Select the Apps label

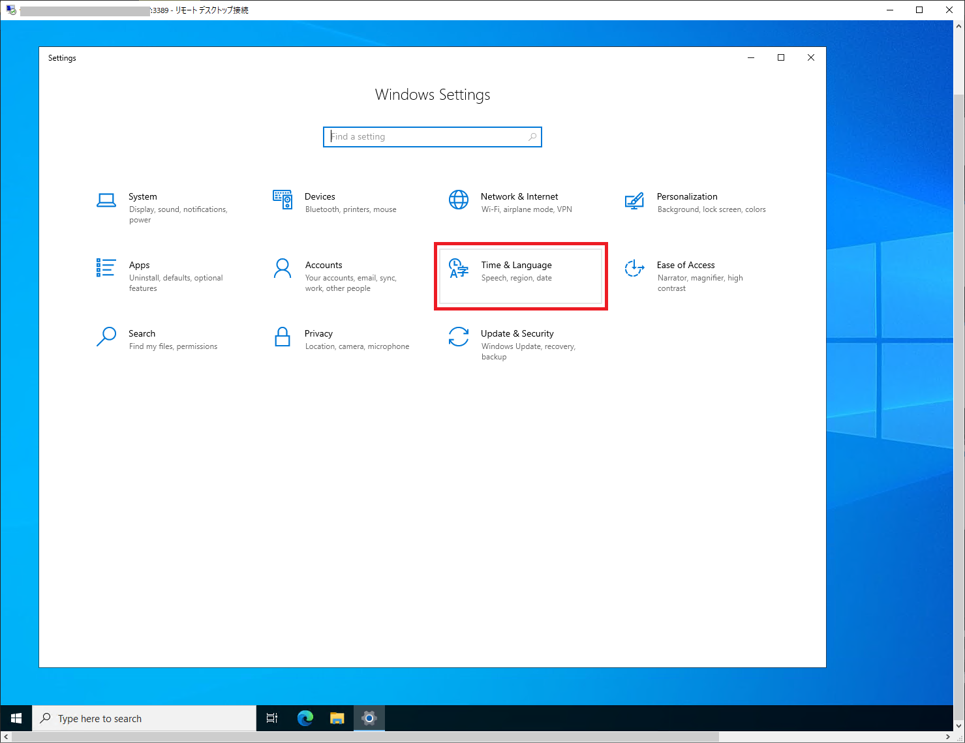pyautogui.click(x=140, y=265)
